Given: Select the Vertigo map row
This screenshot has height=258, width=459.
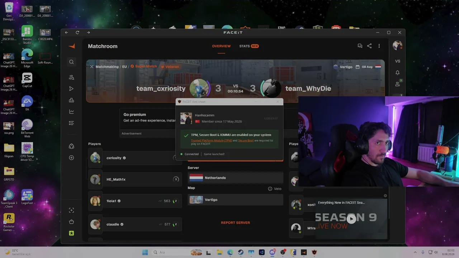Looking at the screenshot, I should tap(235, 200).
